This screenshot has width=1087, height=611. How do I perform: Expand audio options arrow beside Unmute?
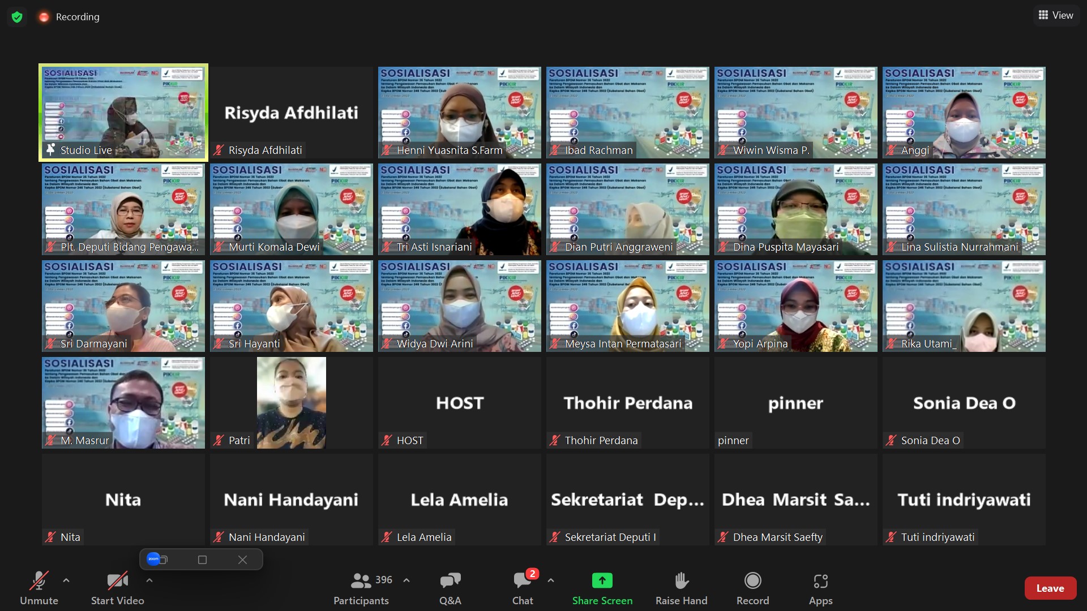point(66,580)
